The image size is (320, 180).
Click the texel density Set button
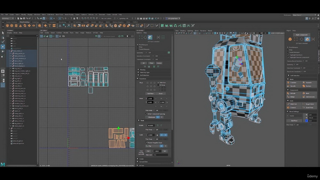coord(165,151)
